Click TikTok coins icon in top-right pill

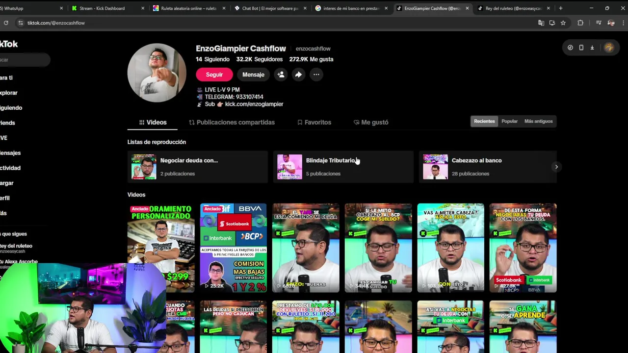(x=570, y=48)
